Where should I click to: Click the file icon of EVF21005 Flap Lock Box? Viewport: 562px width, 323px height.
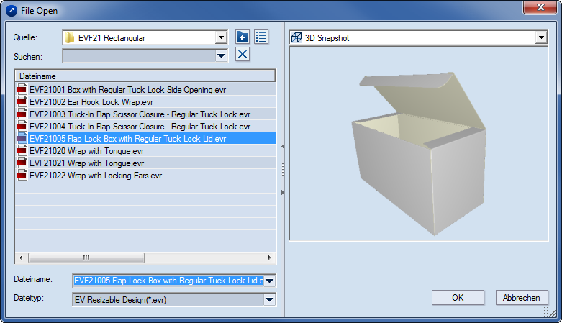(x=22, y=138)
